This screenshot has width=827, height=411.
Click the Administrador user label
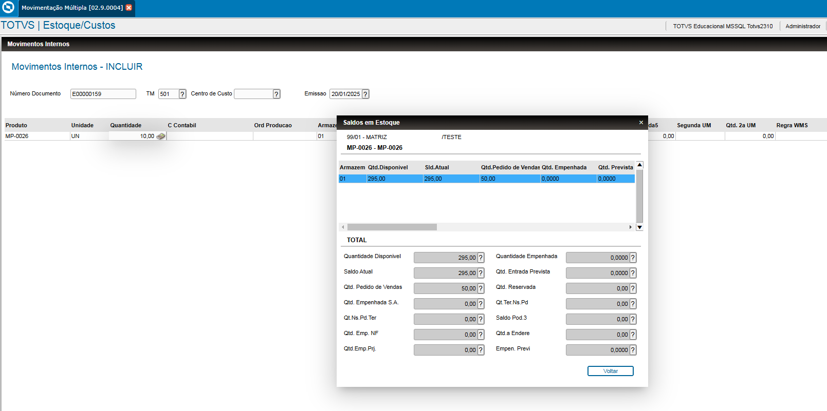[x=803, y=26]
